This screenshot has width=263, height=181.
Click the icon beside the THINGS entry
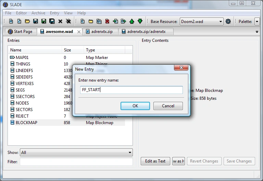12,64
